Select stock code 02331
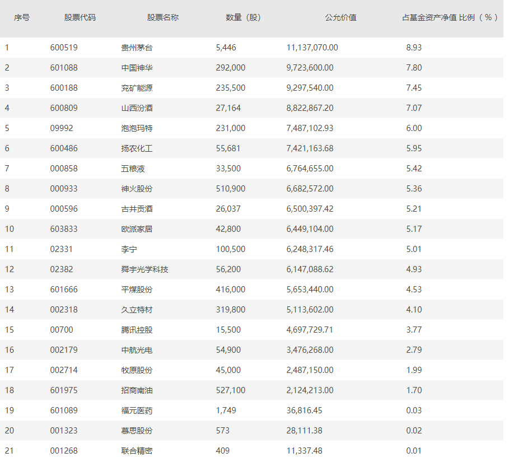Screen dimensions: 509x462 [62, 249]
